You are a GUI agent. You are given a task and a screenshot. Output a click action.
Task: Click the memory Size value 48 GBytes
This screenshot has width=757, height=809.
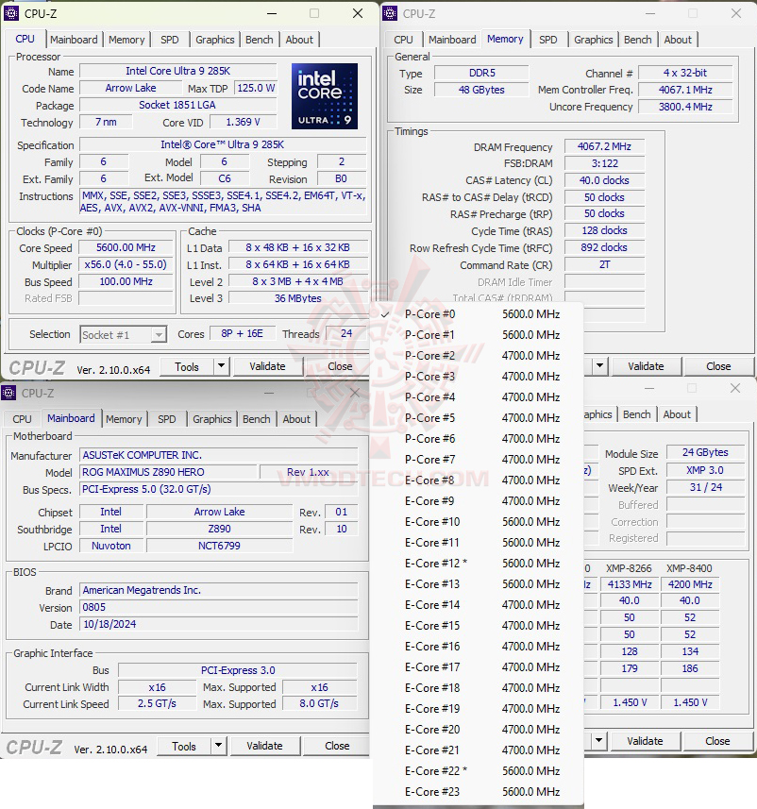pyautogui.click(x=481, y=90)
